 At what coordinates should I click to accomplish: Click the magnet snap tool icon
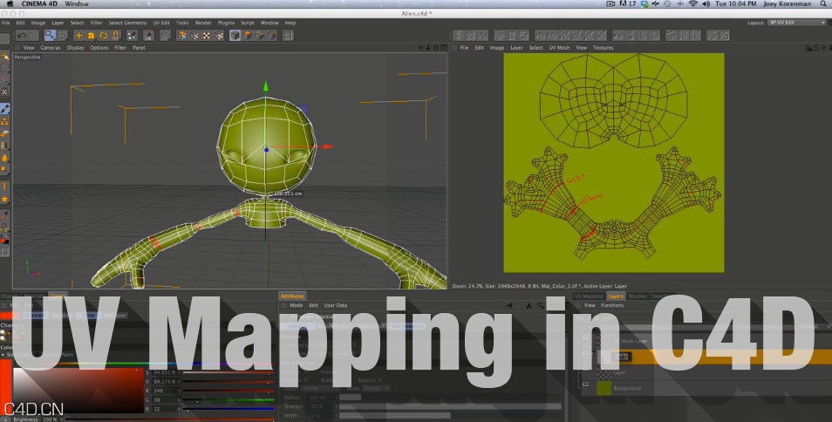coord(116,36)
